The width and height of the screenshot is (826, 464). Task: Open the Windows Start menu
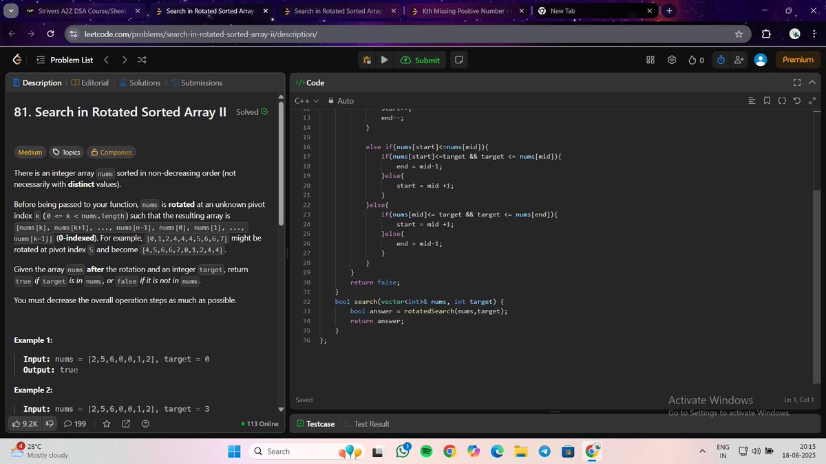pos(234,451)
